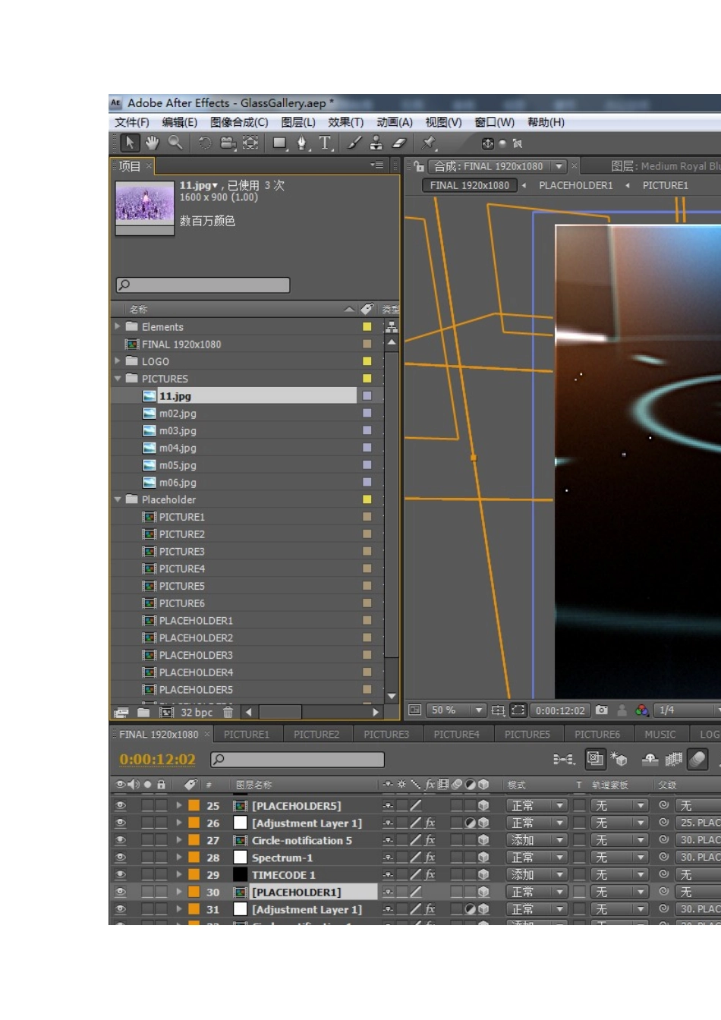This screenshot has height=1020, width=721.
Task: Select the Puppet Pin tool
Action: [x=430, y=143]
